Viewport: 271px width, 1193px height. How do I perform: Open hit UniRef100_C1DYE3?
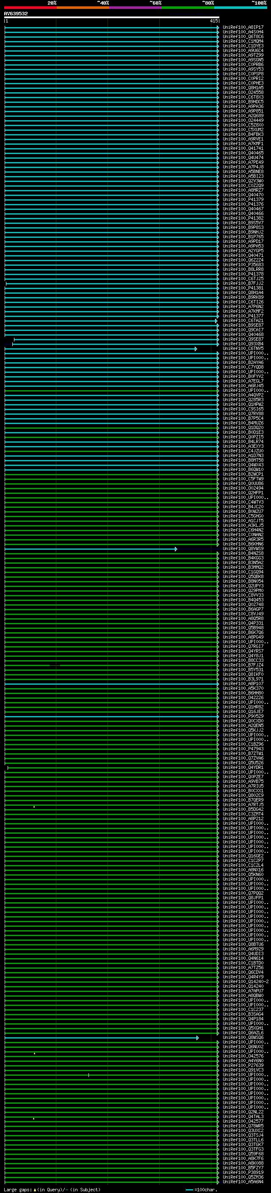pos(243,46)
